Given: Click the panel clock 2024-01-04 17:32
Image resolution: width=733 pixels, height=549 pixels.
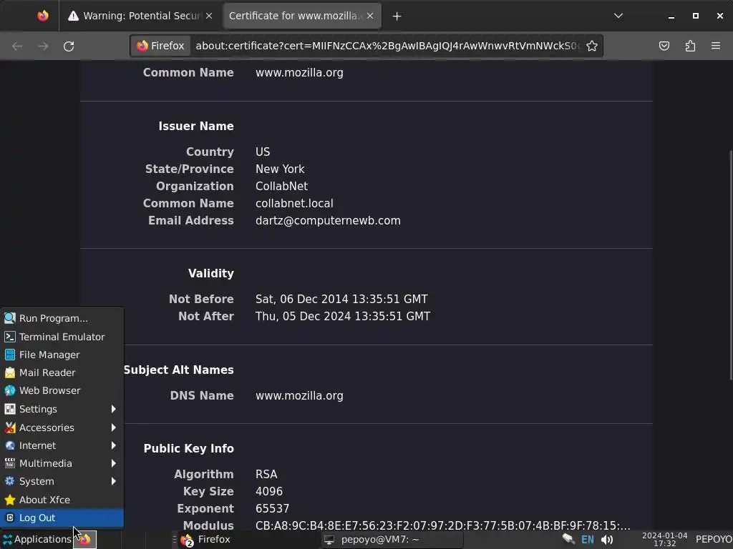Looking at the screenshot, I should (x=664, y=540).
